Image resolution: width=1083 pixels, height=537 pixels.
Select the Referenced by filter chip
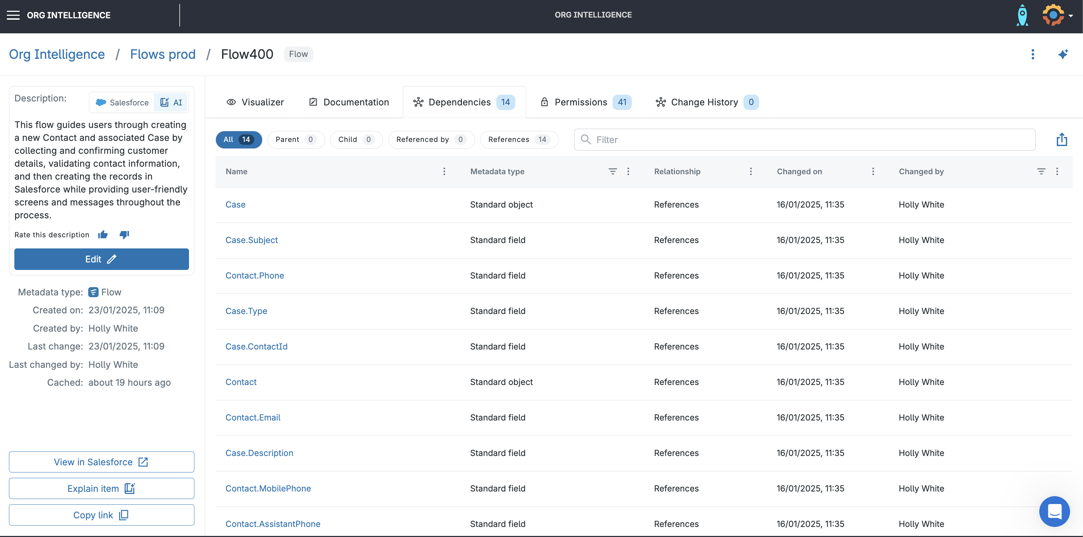pyautogui.click(x=431, y=139)
